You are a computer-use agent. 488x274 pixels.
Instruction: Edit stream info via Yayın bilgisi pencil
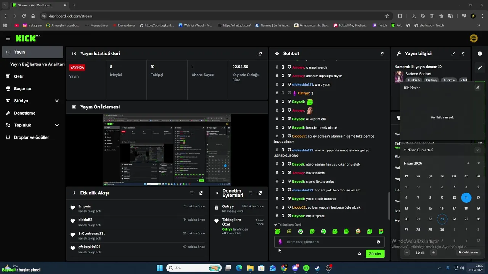click(x=453, y=54)
